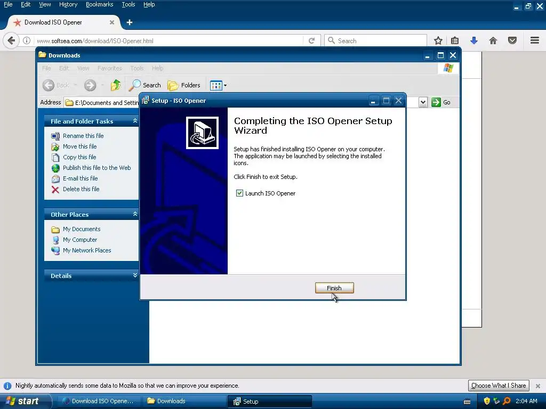This screenshot has height=409, width=546.
Task: Open My Computer in Other Places
Action: coord(80,240)
